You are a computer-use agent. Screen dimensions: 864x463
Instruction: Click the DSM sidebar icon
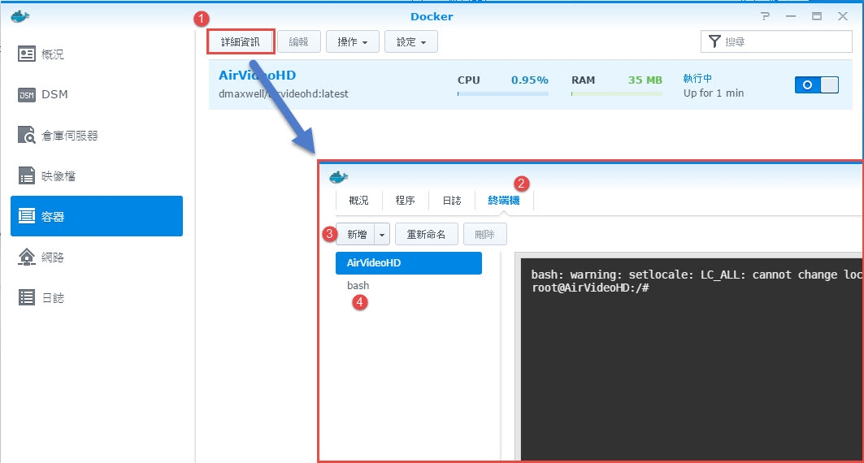point(27,95)
